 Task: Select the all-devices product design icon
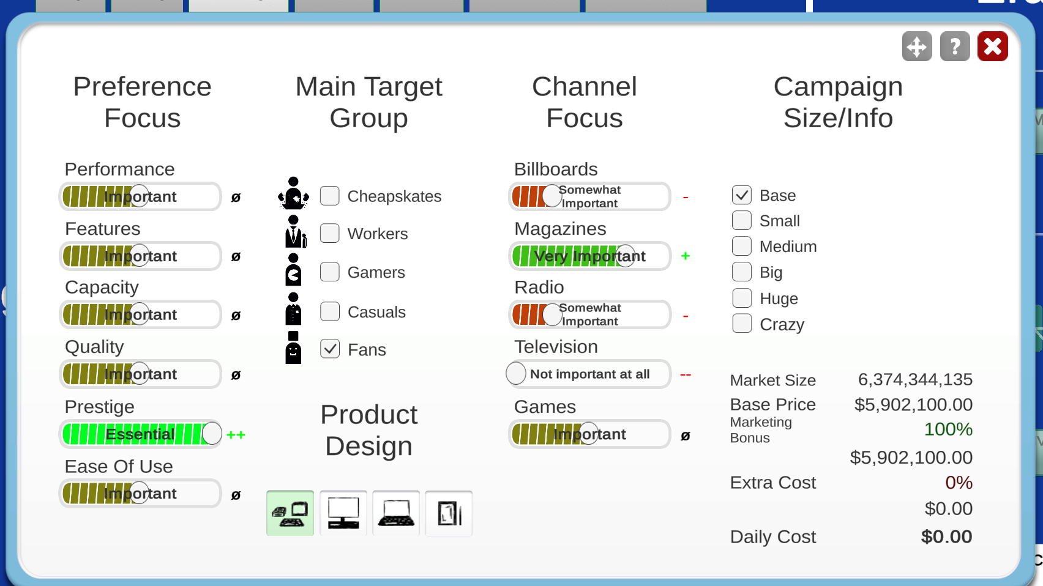pos(290,513)
